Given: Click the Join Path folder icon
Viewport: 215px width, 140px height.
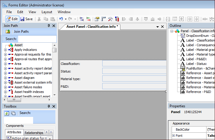Looking at the screenshot, I should [x=8, y=32].
